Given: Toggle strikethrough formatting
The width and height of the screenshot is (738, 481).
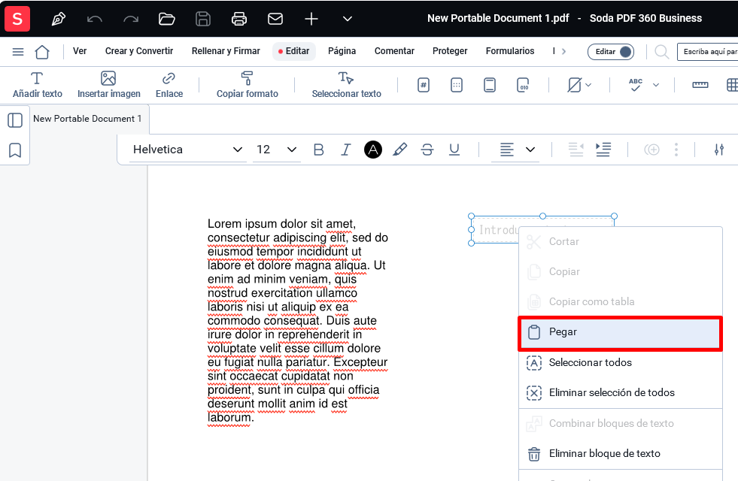Looking at the screenshot, I should (427, 150).
